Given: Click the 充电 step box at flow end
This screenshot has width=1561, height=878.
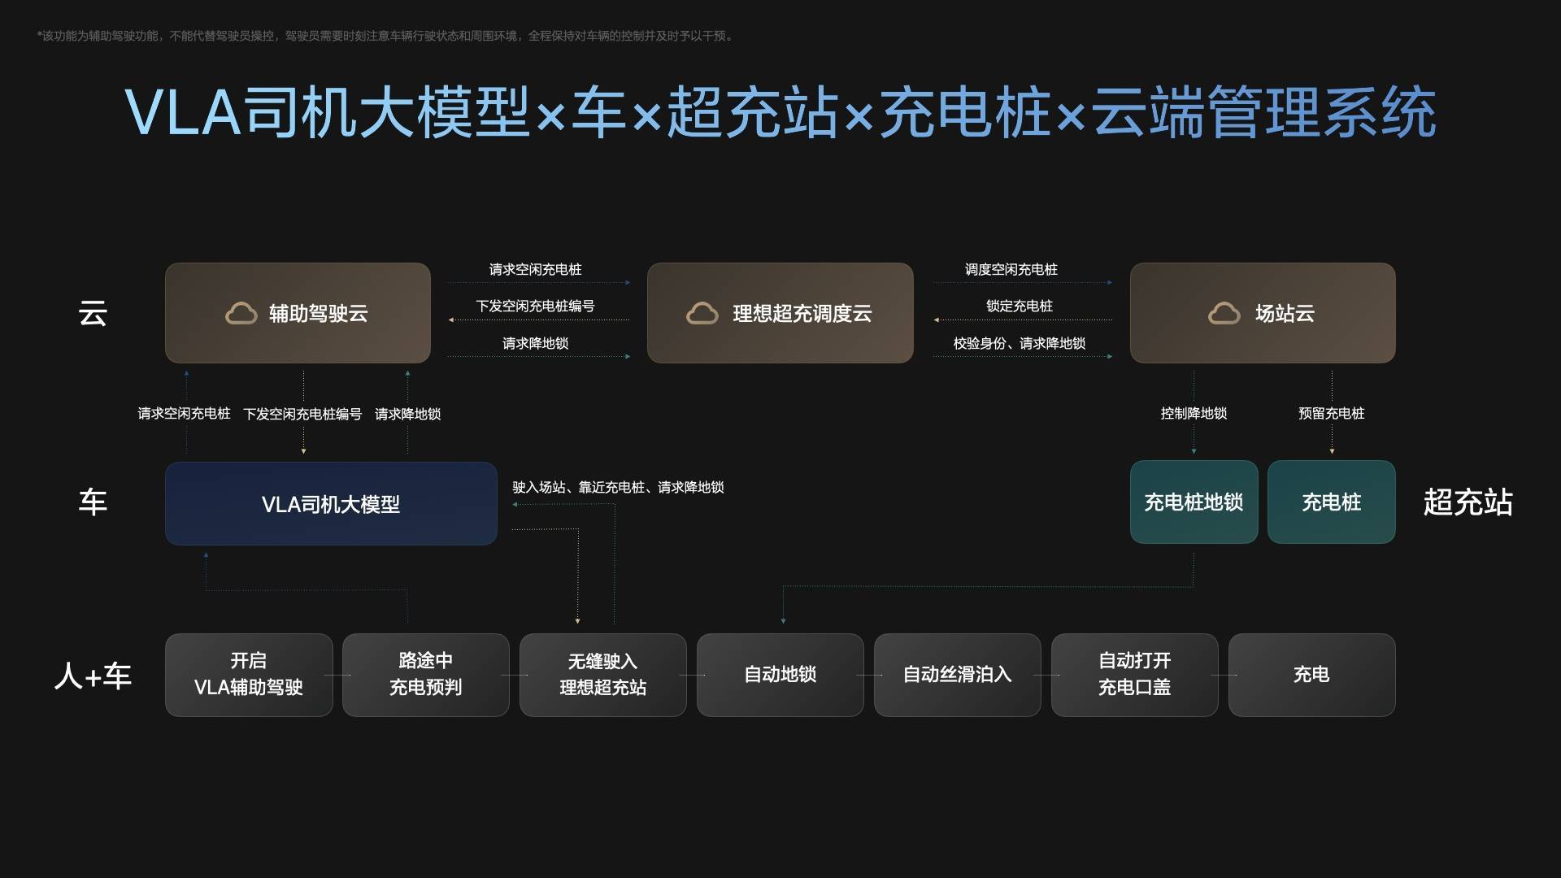Looking at the screenshot, I should point(1311,675).
